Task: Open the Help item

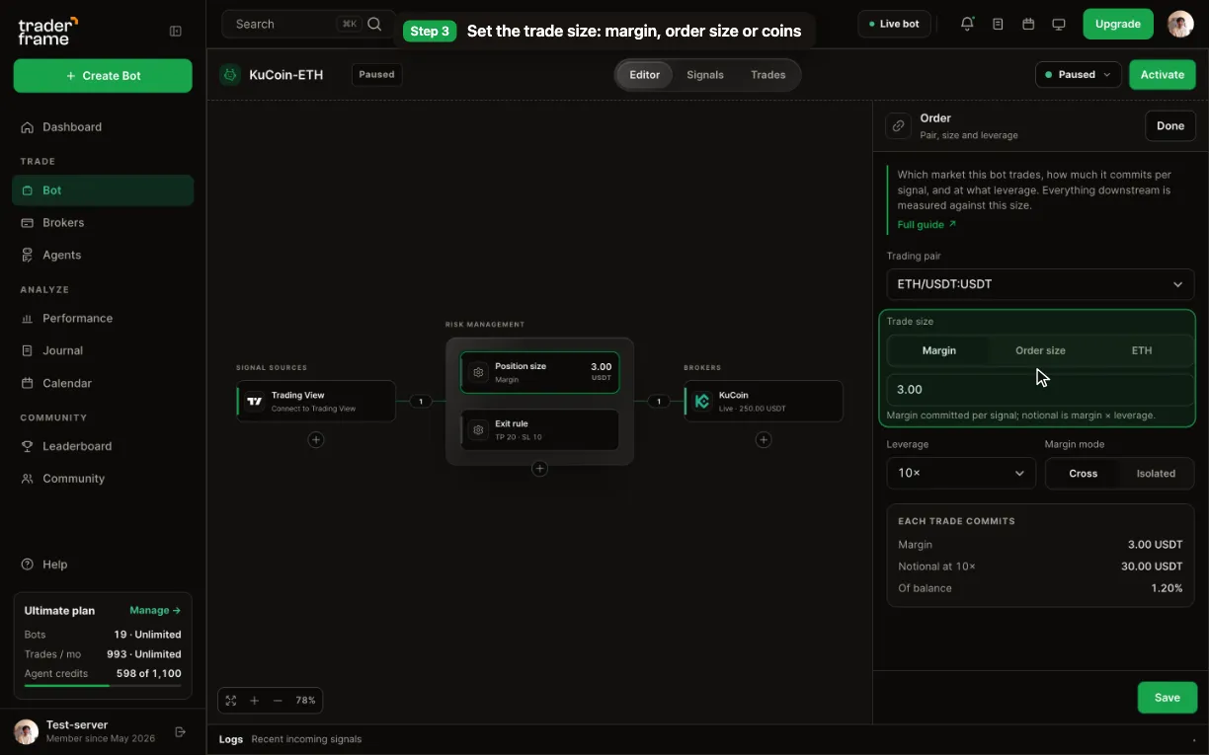Action: [103, 565]
